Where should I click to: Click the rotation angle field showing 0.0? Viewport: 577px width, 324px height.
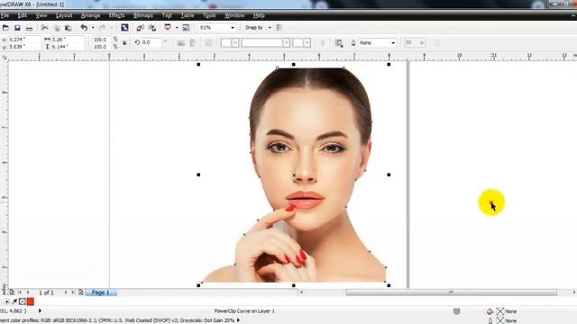151,42
